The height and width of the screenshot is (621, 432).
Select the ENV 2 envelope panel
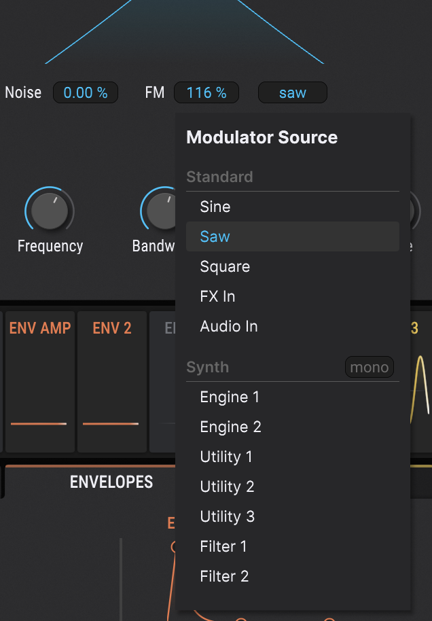[x=111, y=380]
